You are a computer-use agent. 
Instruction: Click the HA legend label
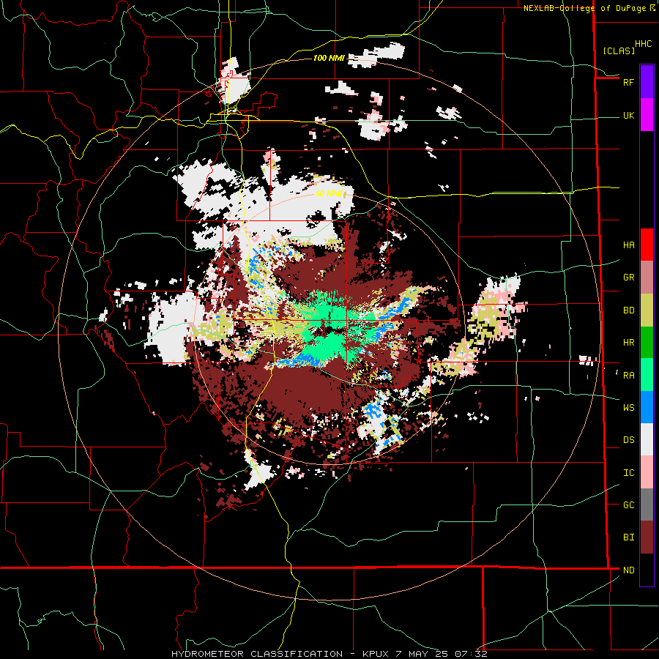coord(628,245)
